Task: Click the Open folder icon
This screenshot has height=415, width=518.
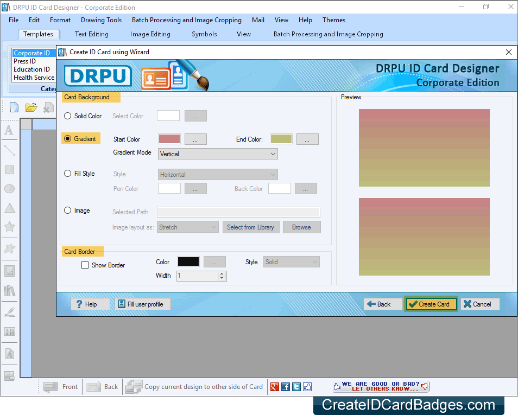Action: tap(31, 107)
